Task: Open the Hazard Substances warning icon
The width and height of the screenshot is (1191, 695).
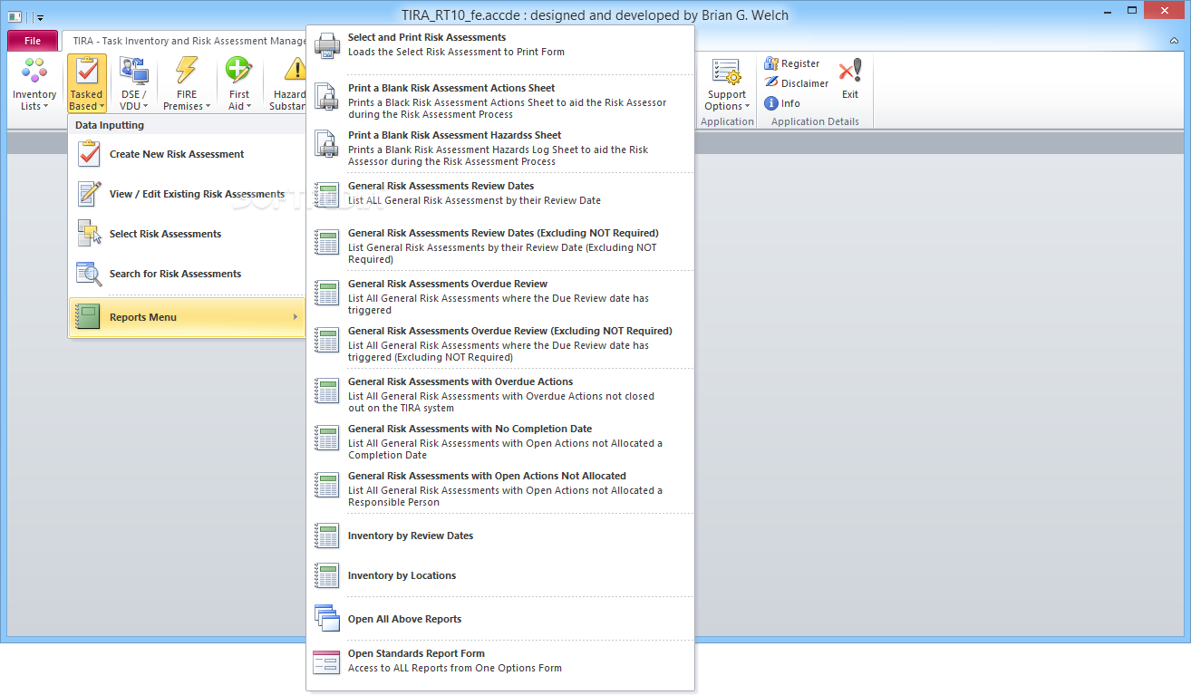Action: (295, 71)
